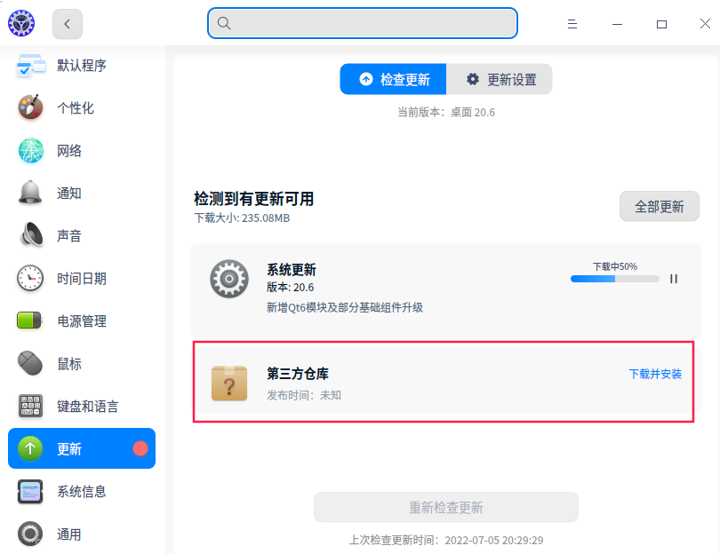The width and height of the screenshot is (720, 554).
Task: Maximize the Control Center window
Action: 661,24
